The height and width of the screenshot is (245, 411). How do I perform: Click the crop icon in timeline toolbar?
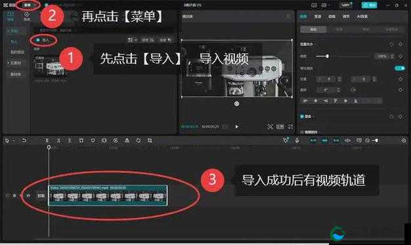150,140
